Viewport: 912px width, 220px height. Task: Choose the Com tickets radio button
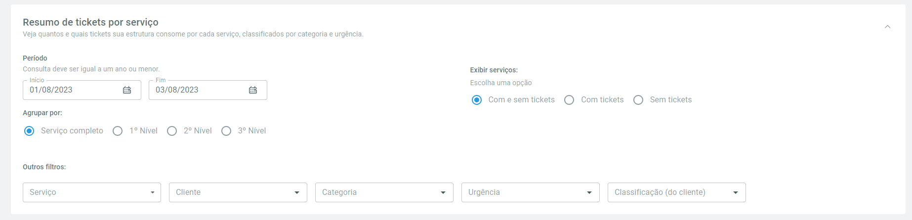[569, 100]
